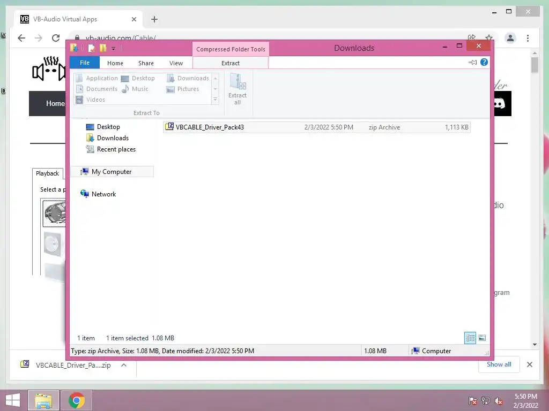Pin the ribbon with the pin icon
The image size is (549, 411).
473,63
